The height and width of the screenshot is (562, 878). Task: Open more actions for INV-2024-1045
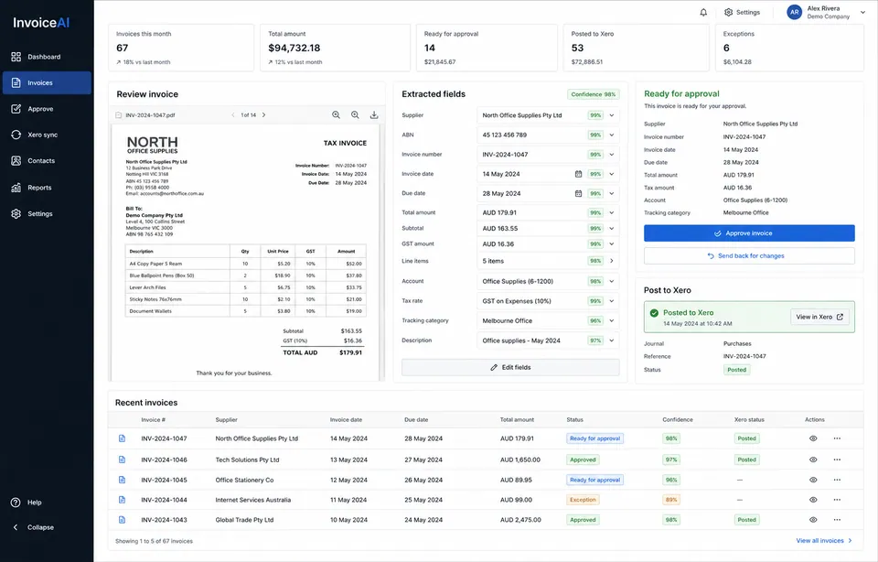(837, 481)
